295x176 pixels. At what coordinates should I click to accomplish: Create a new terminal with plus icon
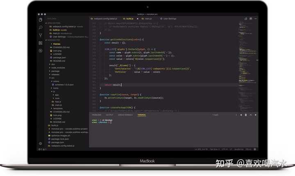pos(241,115)
